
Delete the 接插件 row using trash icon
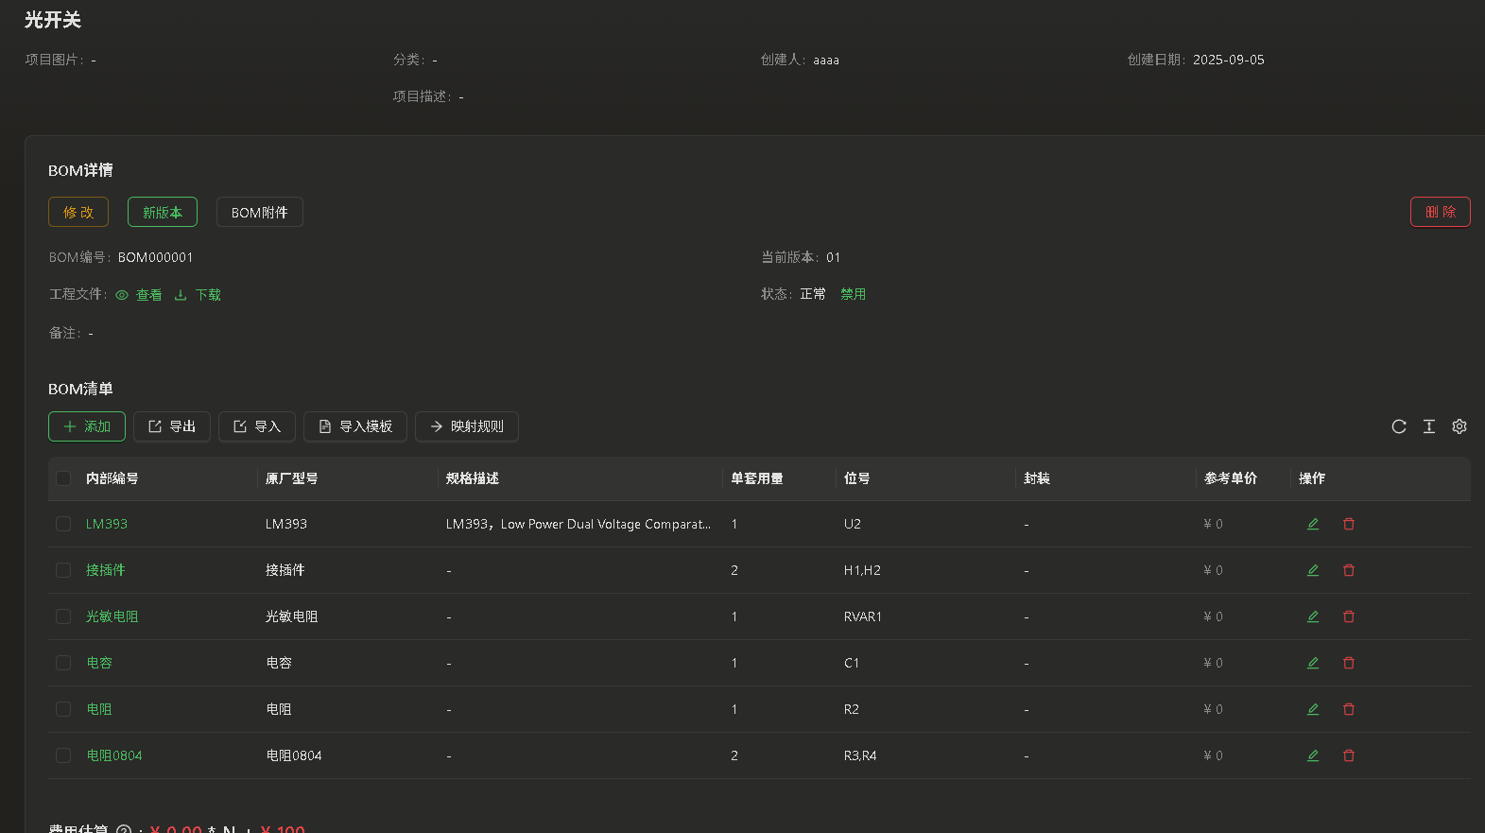[x=1349, y=570]
